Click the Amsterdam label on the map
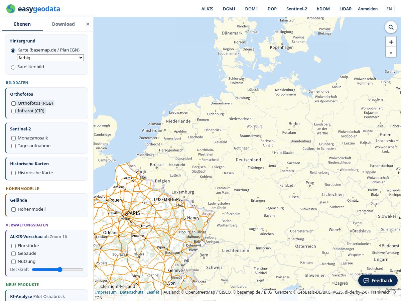This screenshot has width=401, height=301. [153, 130]
